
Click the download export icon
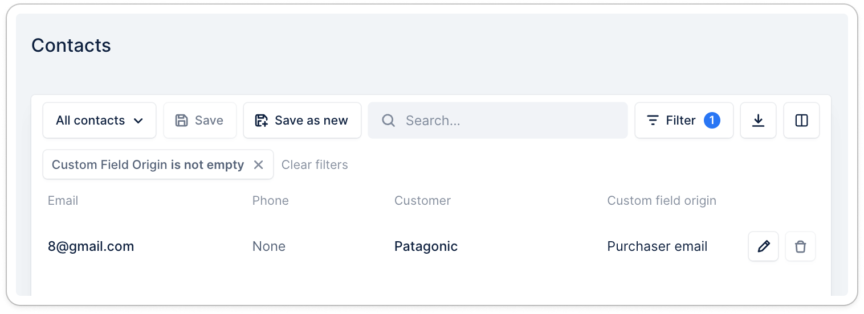tap(758, 121)
